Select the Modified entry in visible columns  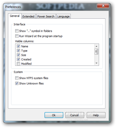click(x=26, y=64)
